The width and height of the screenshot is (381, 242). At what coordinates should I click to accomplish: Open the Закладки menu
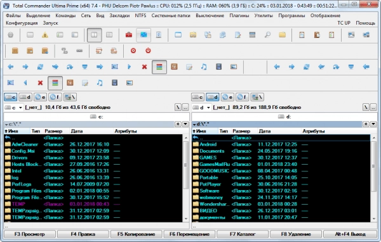tap(119, 15)
